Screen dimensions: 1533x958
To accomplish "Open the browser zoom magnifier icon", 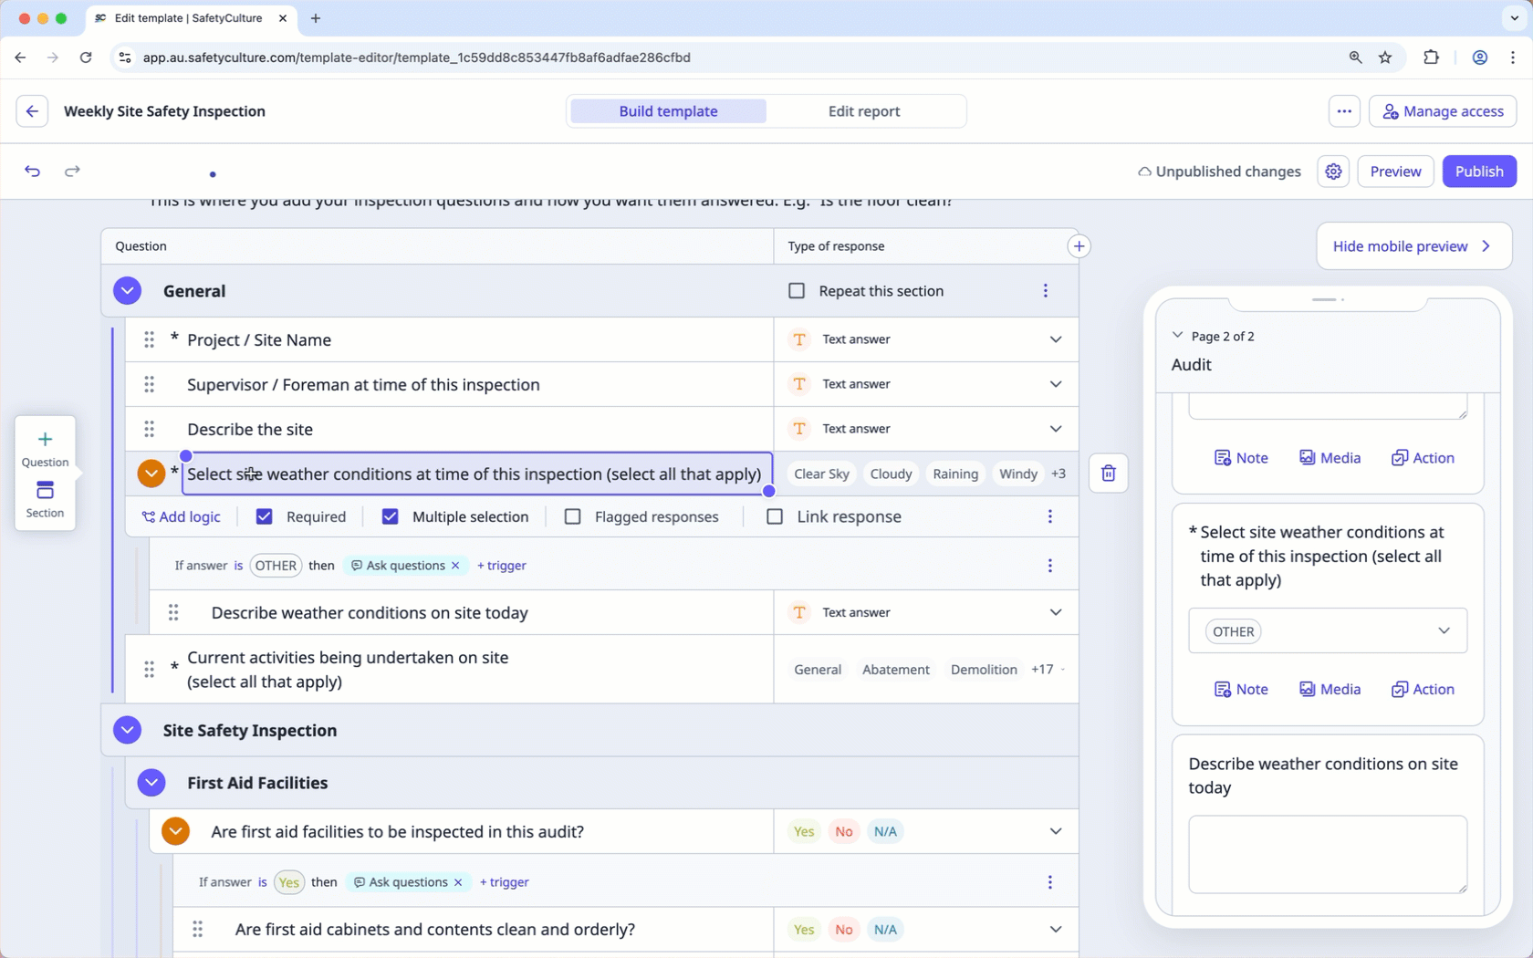I will pyautogui.click(x=1355, y=57).
